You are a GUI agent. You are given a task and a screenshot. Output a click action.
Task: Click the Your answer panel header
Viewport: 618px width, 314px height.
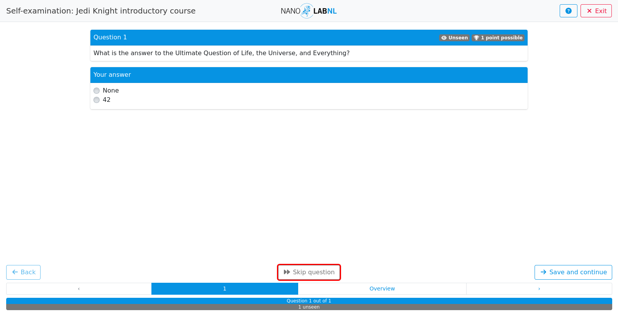pos(309,75)
